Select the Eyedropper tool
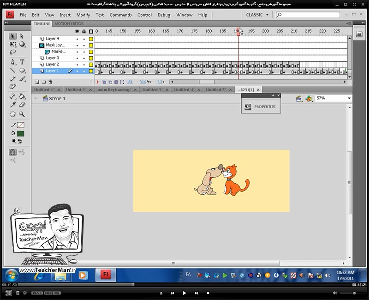 [13, 104]
